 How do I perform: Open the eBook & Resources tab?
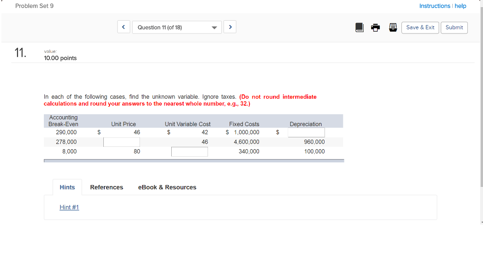[x=167, y=187]
